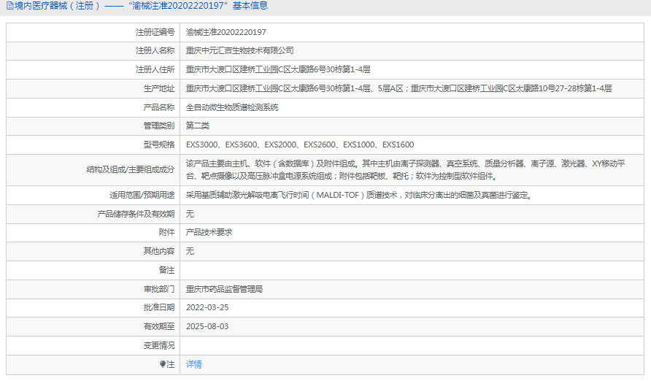Click the lightbulb icon beside 注
Viewport: 651px width, 381px height.
tap(163, 364)
